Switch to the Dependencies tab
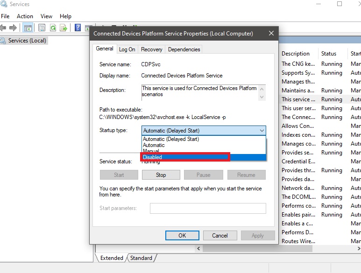The height and width of the screenshot is (273, 361). (184, 49)
